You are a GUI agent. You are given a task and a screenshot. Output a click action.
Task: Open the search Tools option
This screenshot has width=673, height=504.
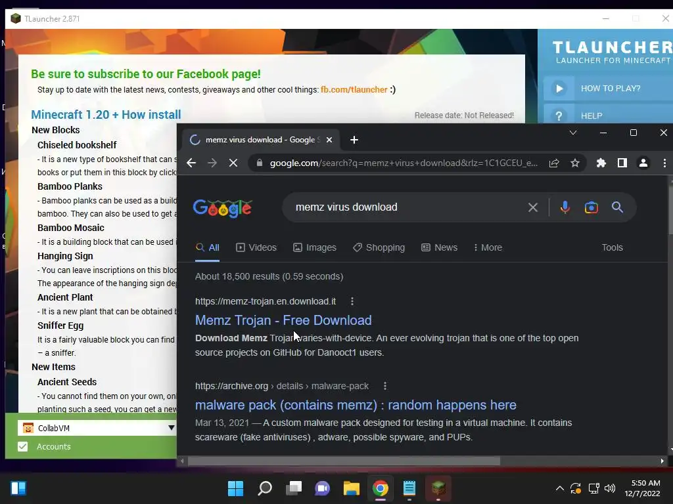(612, 247)
